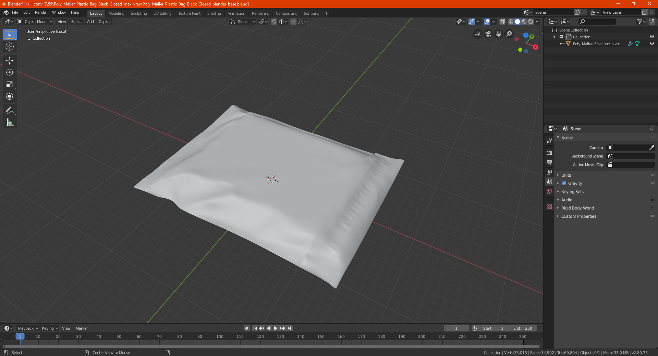
Task: Open the Add menu in viewport header
Action: click(x=90, y=22)
